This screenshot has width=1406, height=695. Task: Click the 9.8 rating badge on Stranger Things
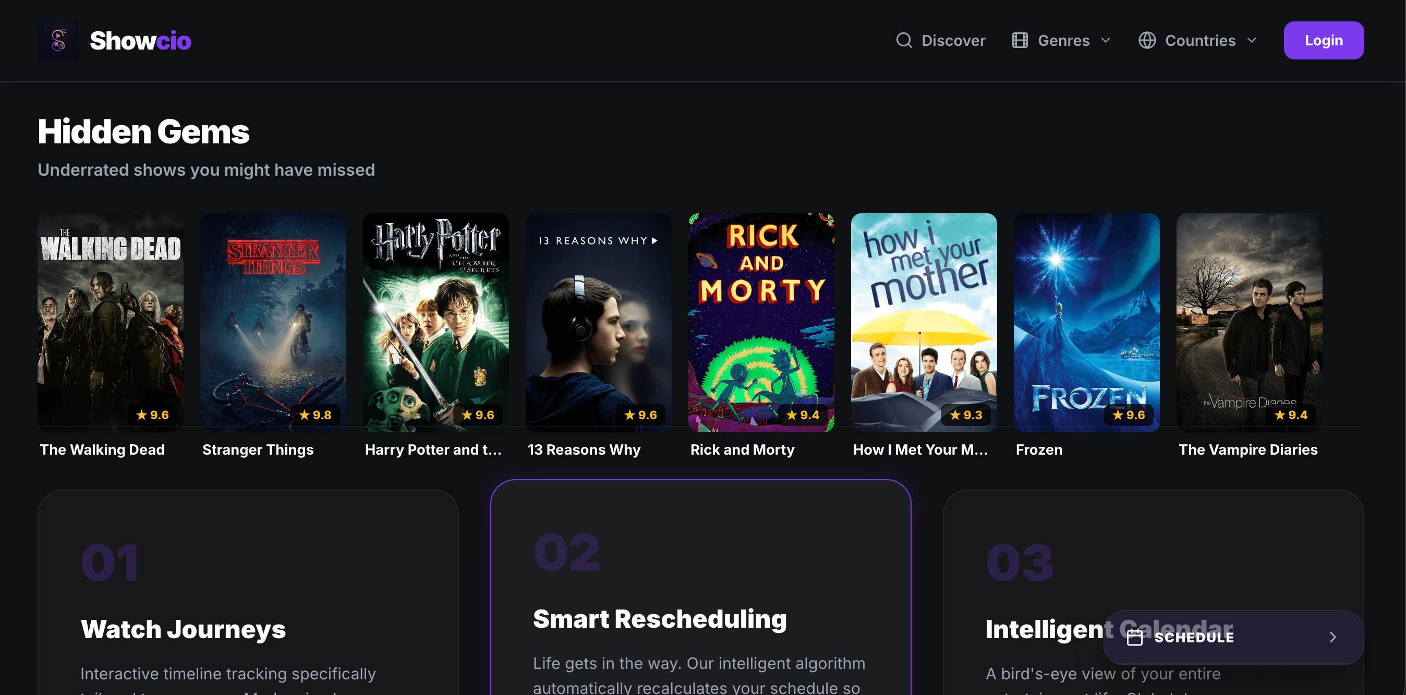(x=315, y=415)
